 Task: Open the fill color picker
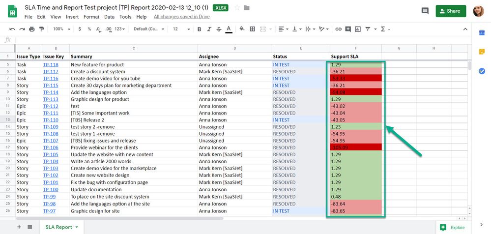click(x=241, y=29)
